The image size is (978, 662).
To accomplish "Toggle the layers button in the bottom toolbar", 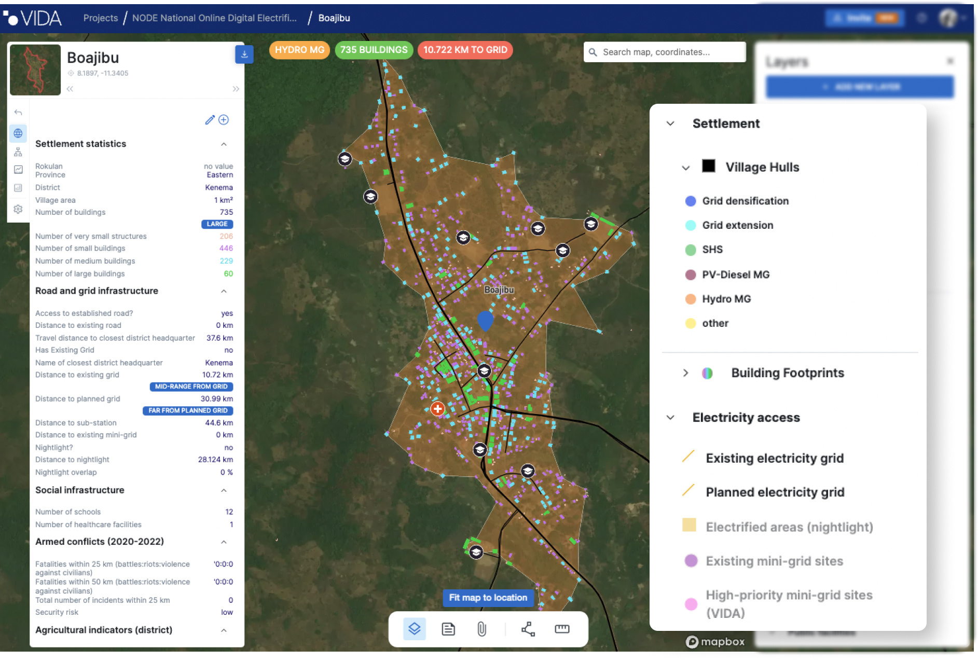I will (x=414, y=629).
